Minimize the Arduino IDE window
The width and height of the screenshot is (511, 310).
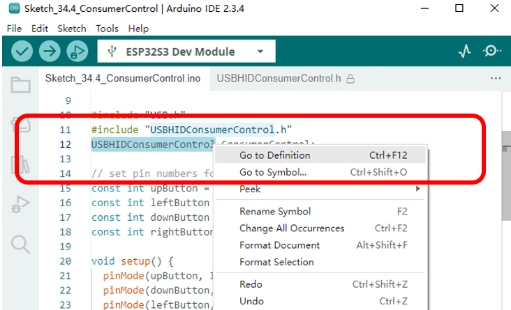tap(424, 8)
